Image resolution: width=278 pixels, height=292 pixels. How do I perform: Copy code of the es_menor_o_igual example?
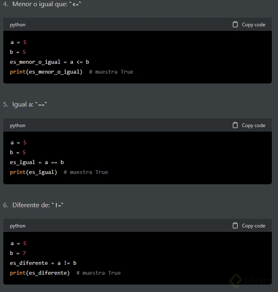tap(249, 25)
